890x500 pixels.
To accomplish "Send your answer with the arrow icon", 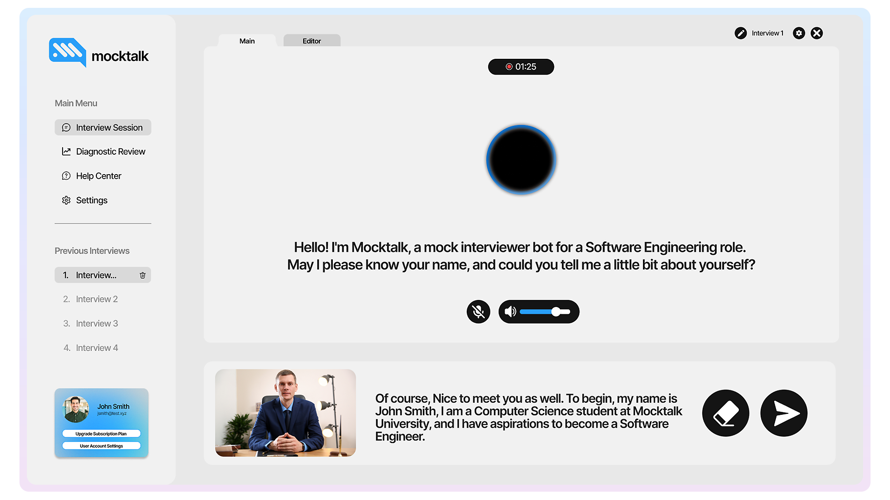I will click(783, 412).
